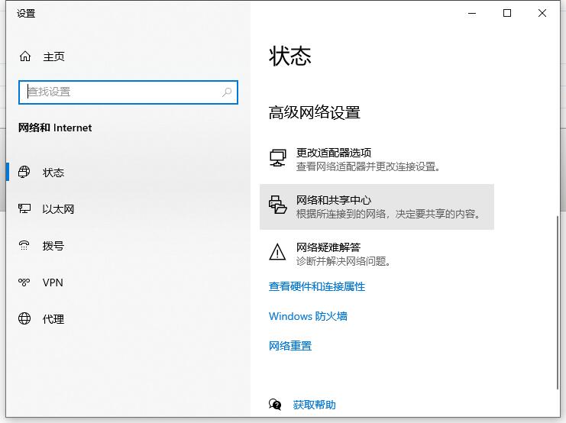Click the Ethernet monitor icon in the sidebar

coord(25,209)
